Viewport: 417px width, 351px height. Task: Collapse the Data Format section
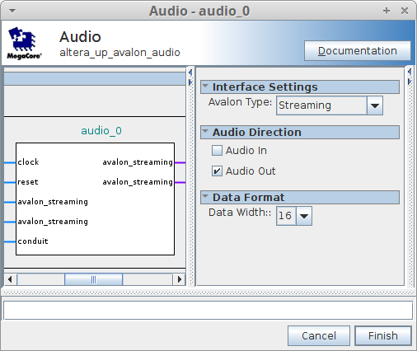(205, 197)
